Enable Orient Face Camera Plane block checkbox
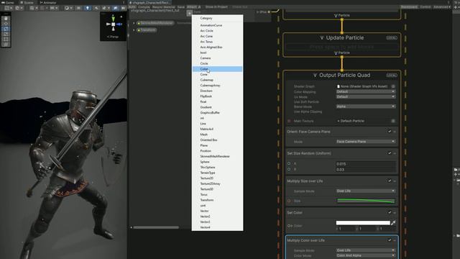 tap(390, 131)
